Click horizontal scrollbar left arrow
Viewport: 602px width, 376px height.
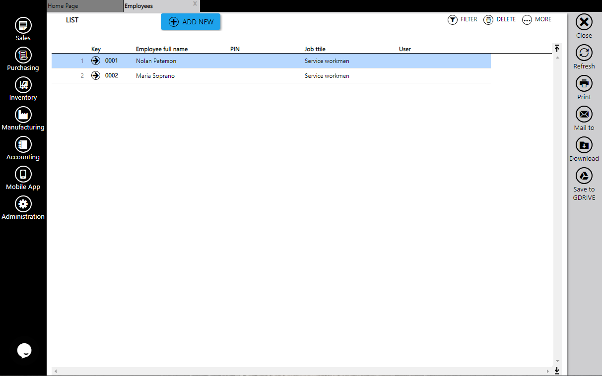[x=56, y=371]
